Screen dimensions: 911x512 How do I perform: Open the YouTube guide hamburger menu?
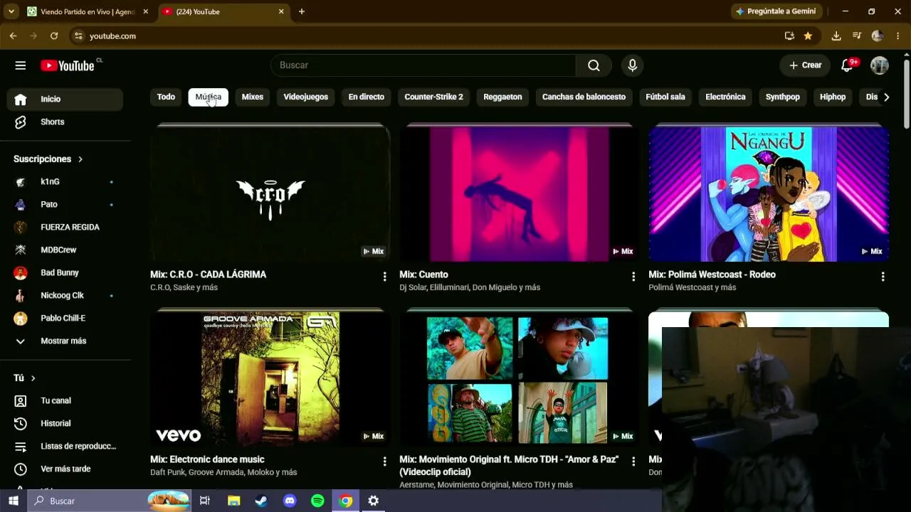pyautogui.click(x=21, y=65)
